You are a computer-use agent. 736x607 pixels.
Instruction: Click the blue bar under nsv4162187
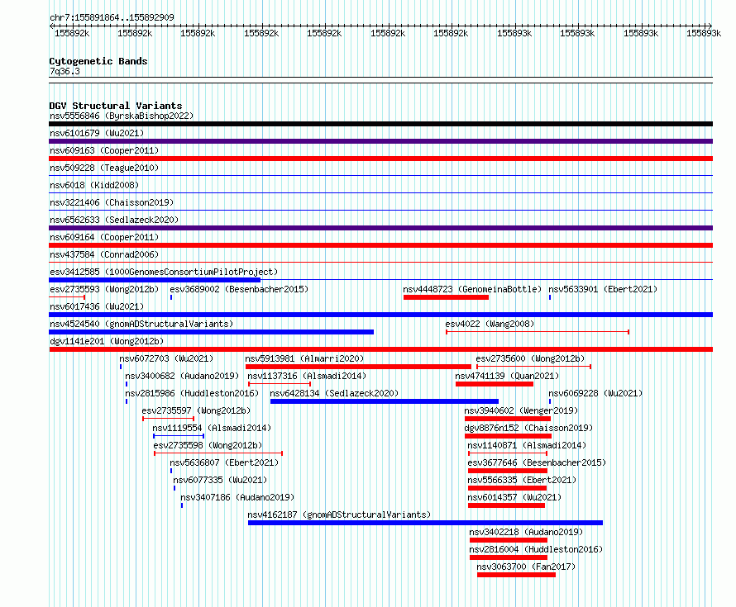point(425,523)
